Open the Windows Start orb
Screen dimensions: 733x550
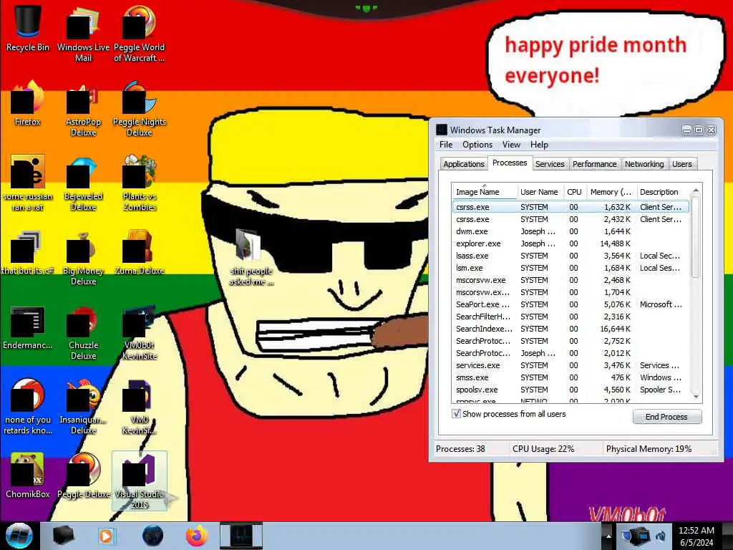click(x=19, y=536)
